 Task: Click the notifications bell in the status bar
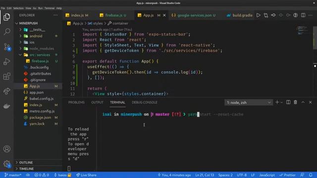click(311, 175)
